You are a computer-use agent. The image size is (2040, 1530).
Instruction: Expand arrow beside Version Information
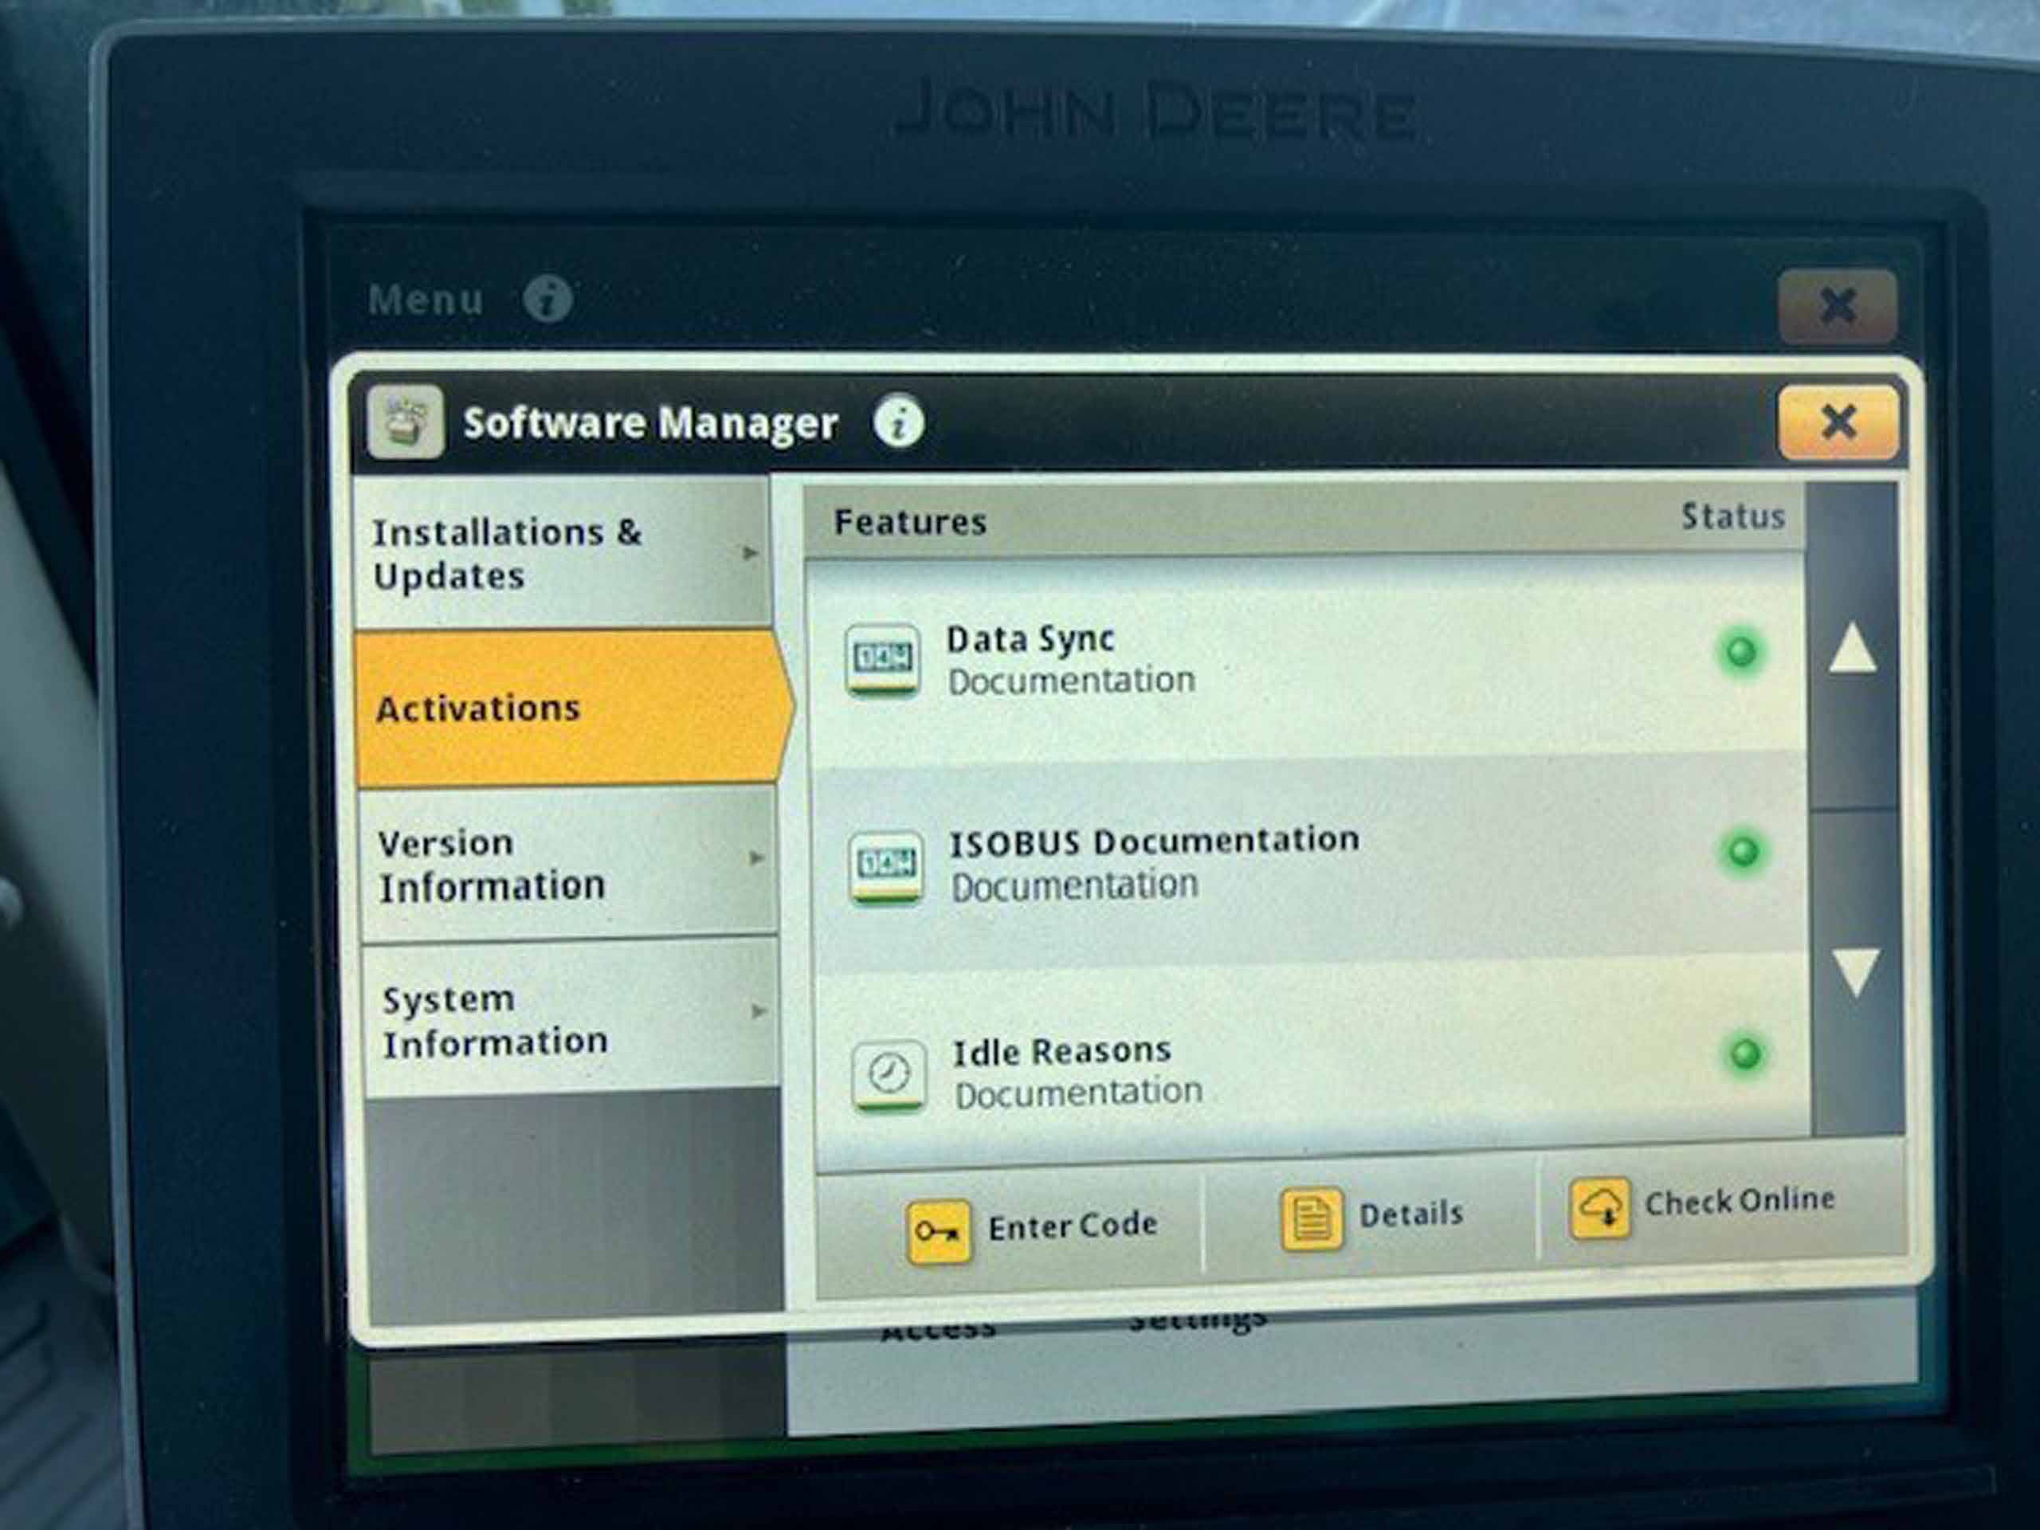[x=756, y=857]
